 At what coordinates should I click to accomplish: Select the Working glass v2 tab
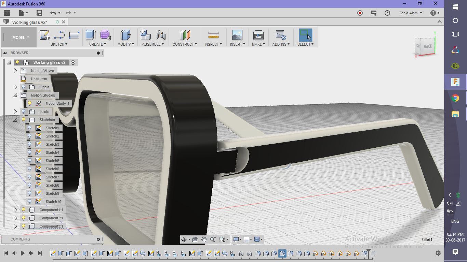30,22
